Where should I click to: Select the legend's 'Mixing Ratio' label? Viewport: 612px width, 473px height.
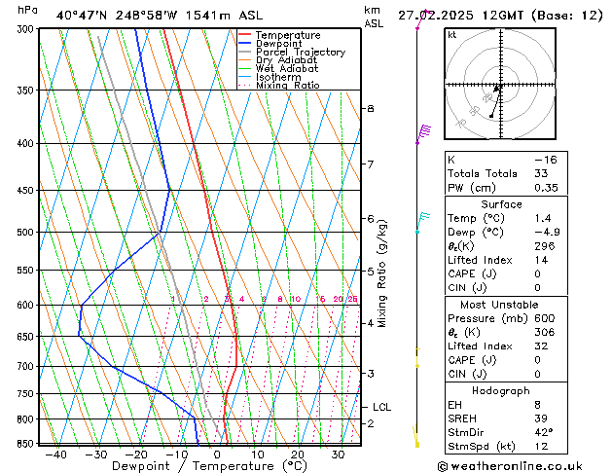(x=288, y=85)
